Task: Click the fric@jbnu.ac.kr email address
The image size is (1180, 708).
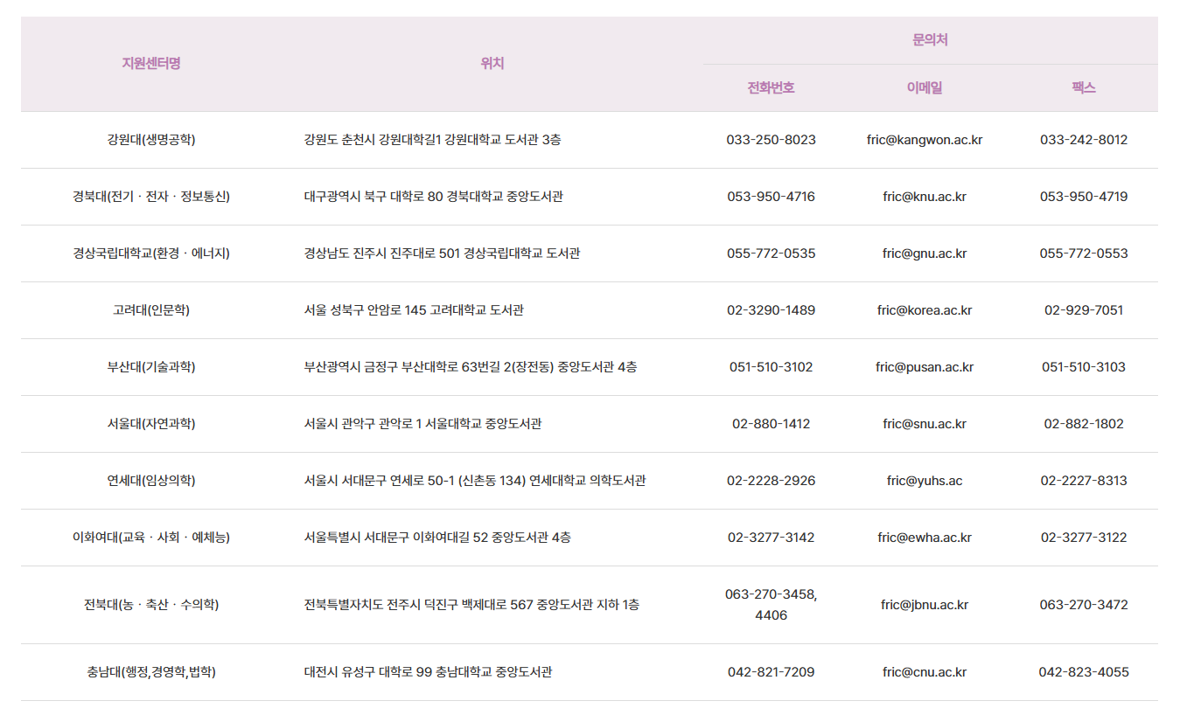Action: pyautogui.click(x=924, y=605)
